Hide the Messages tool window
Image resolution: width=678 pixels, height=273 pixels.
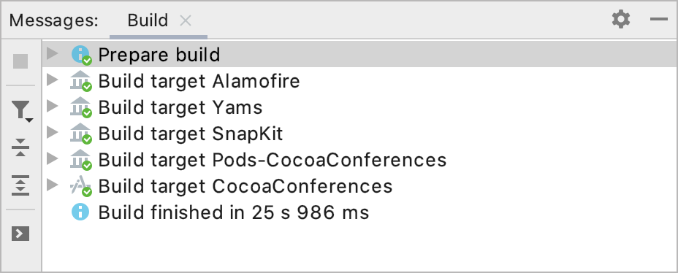659,20
